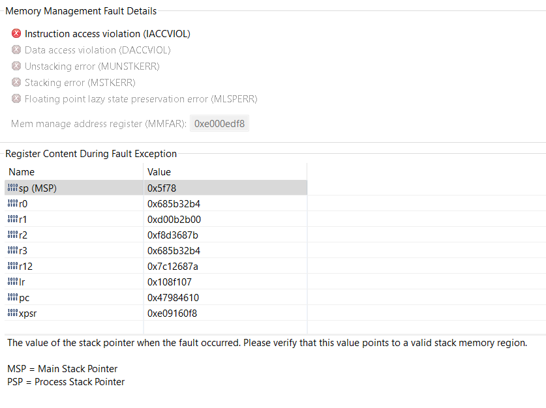The height and width of the screenshot is (408, 546).
Task: Click the register icon beside xpsr
Action: (12, 313)
